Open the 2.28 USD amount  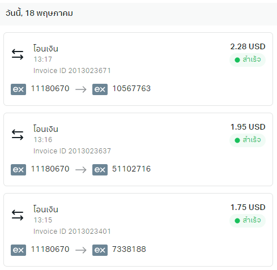click(x=248, y=46)
